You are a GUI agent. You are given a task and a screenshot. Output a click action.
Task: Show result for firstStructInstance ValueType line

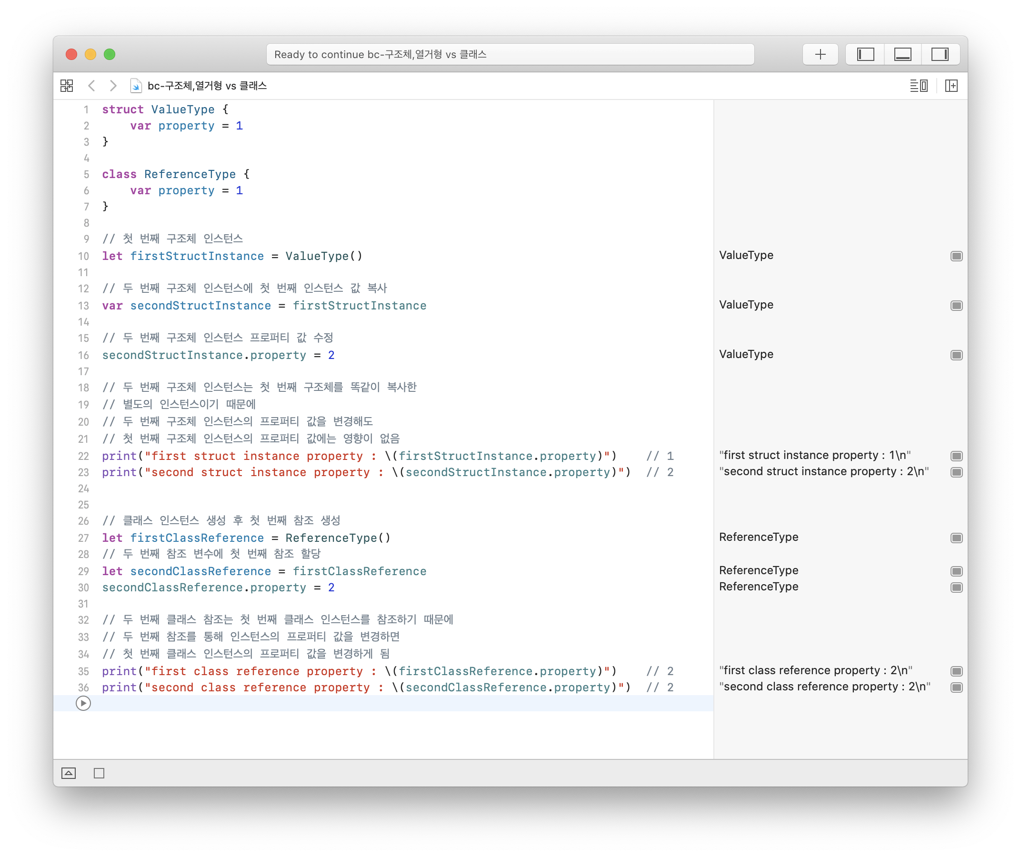(x=956, y=256)
